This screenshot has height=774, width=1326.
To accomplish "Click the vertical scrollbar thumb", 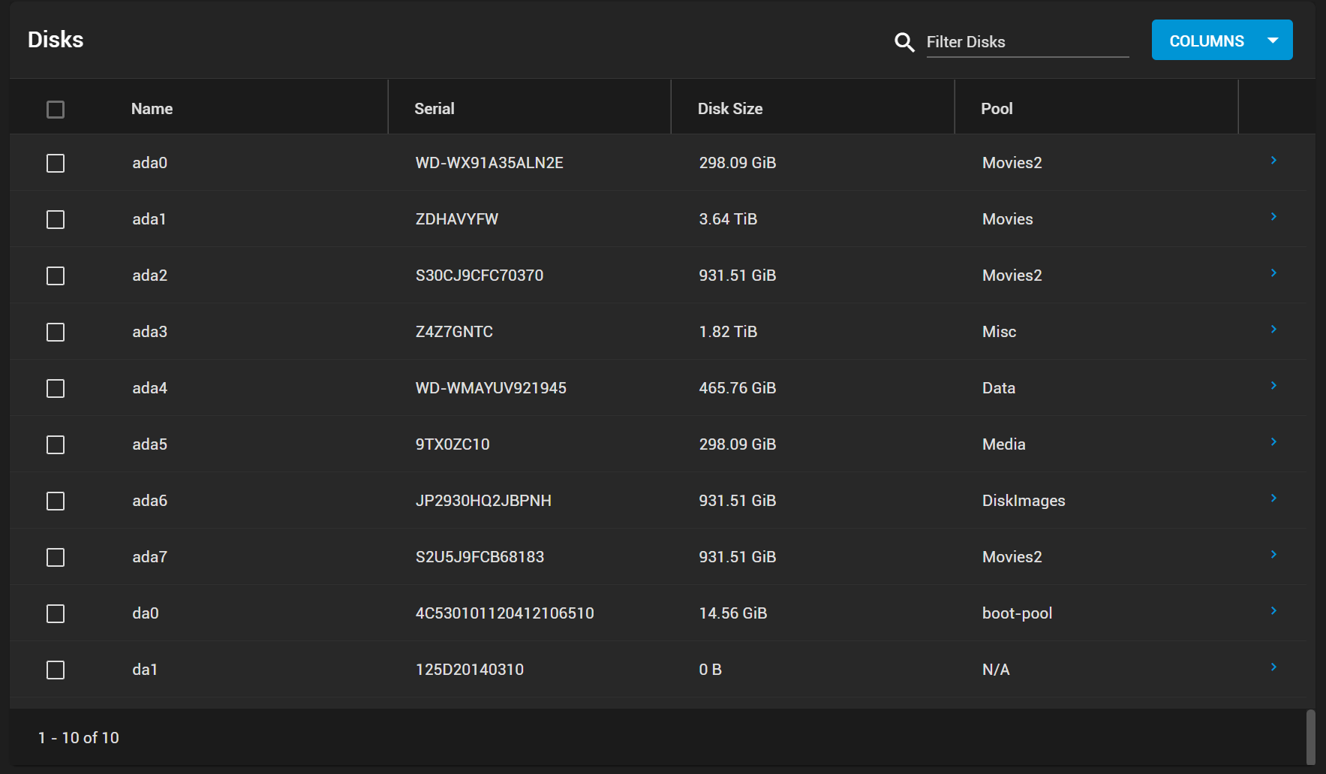I will [x=1310, y=737].
